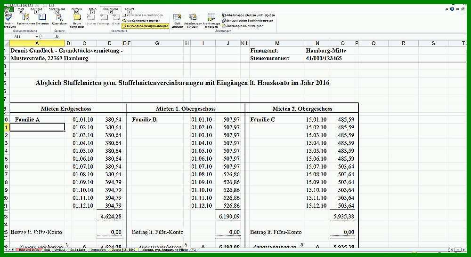Click the 'Mieten 2. Obergeschoss' header cell
Screen dimensions: 471x257
tap(302, 109)
